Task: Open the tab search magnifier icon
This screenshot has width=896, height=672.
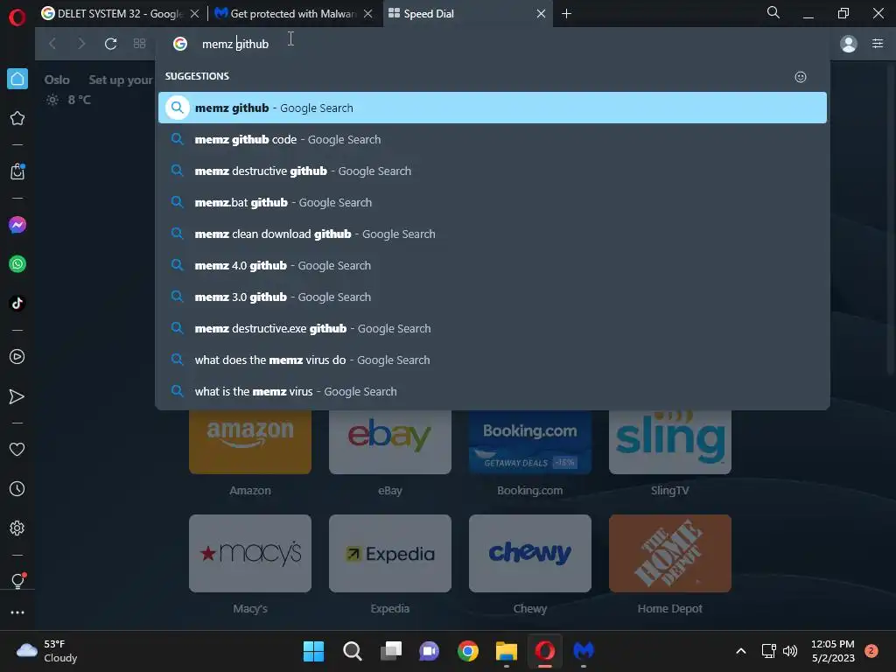Action: pyautogui.click(x=773, y=12)
